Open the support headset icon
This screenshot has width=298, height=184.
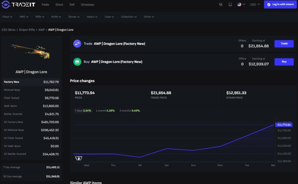[x=221, y=4]
